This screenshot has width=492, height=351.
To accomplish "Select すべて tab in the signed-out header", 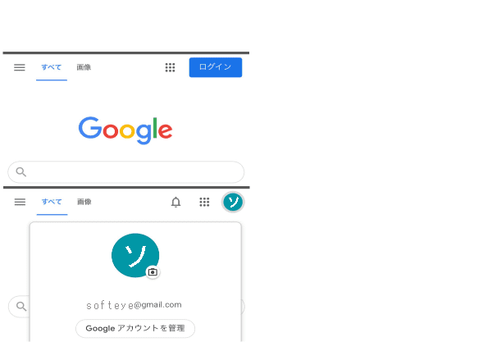I will [x=52, y=67].
